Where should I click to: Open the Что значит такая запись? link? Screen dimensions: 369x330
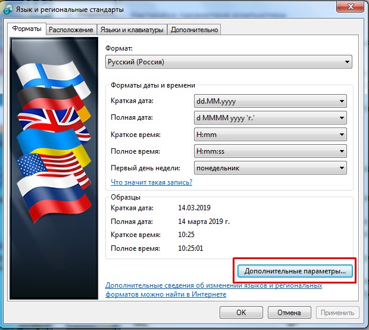[151, 182]
